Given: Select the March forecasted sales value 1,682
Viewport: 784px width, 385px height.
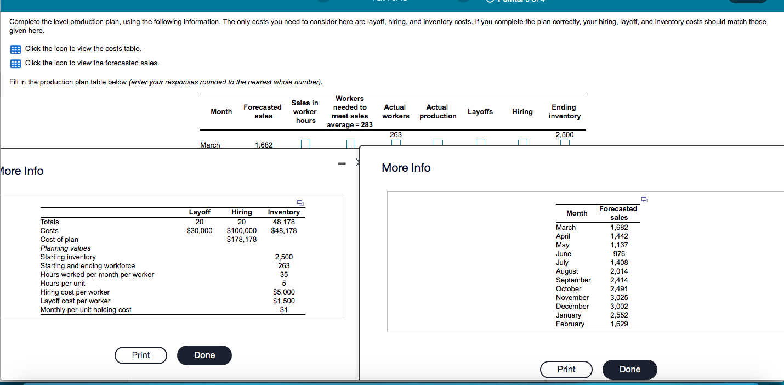Looking at the screenshot, I should click(263, 144).
